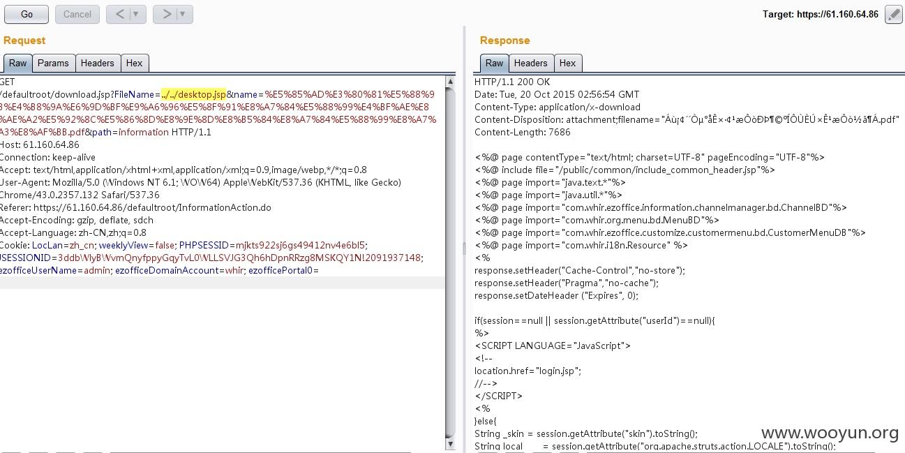
Task: Select the Request Raw tab
Action: pyautogui.click(x=18, y=63)
